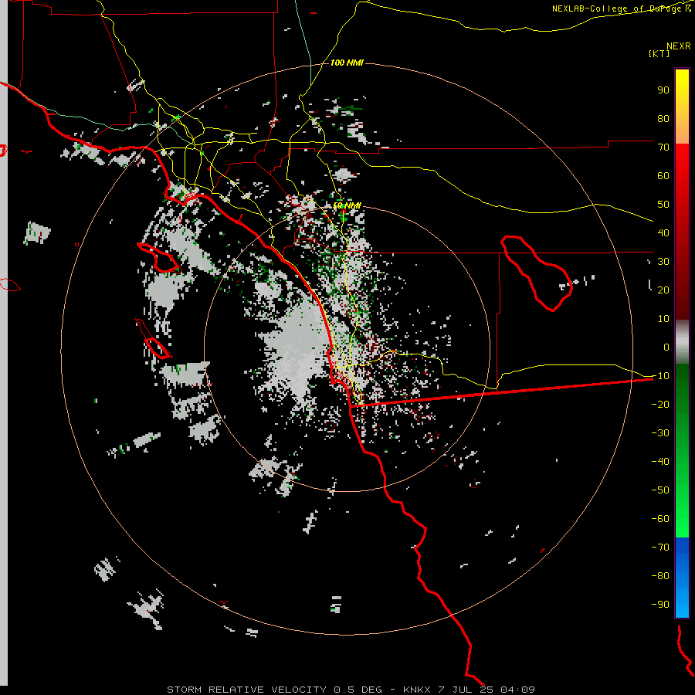Click the -50 value on velocity scale
The width and height of the screenshot is (695, 695).
tap(660, 490)
